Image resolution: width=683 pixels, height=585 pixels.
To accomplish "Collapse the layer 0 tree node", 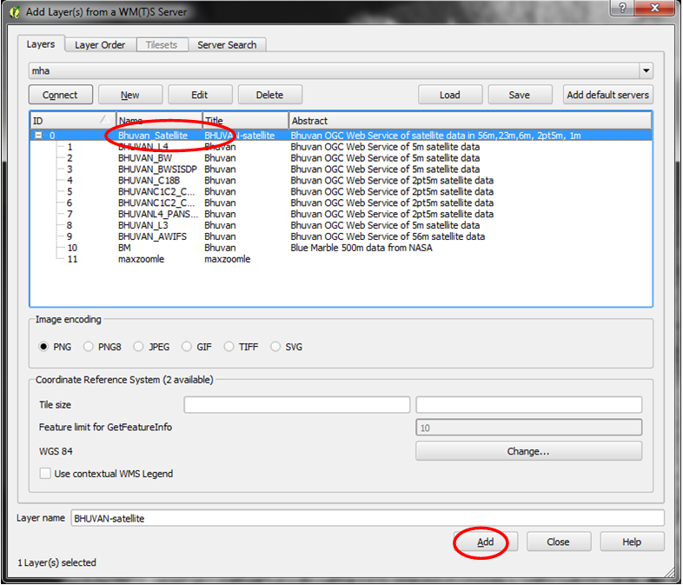I will coord(38,136).
